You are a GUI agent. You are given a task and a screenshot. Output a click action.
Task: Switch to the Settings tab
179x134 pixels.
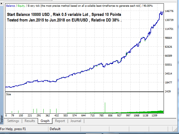click(x=13, y=121)
